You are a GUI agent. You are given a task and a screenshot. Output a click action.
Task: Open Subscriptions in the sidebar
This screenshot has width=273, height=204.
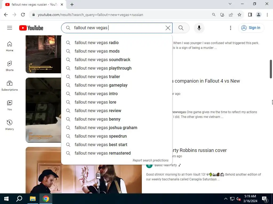tap(10, 86)
